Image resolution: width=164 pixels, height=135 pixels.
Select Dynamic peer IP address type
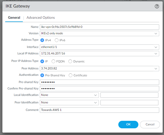(x=71, y=61)
